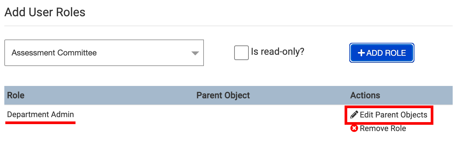
Task: Click the Role column header
Action: [x=16, y=96]
